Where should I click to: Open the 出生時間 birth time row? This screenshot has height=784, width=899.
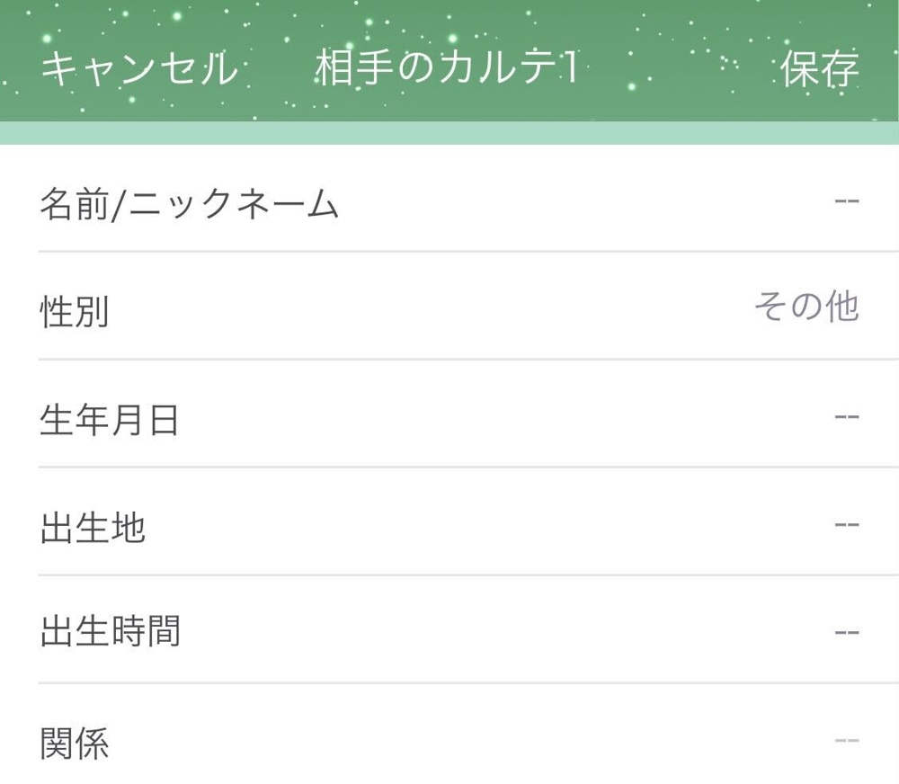(x=449, y=629)
